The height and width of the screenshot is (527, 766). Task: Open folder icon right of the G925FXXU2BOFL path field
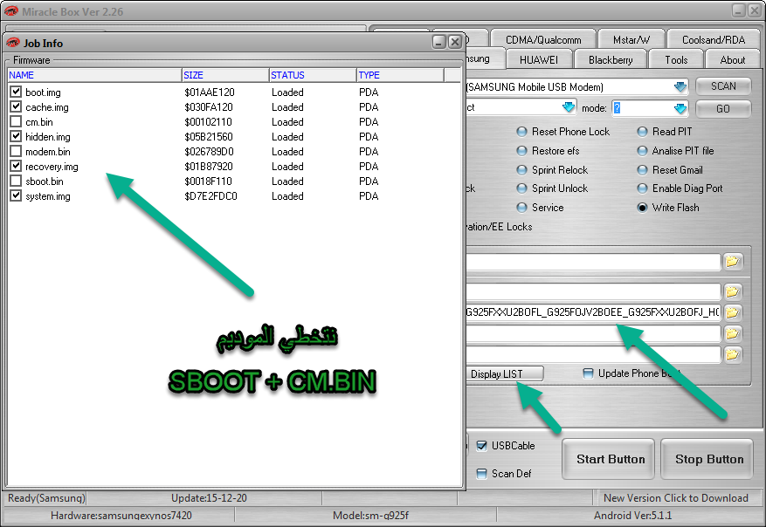(x=732, y=312)
